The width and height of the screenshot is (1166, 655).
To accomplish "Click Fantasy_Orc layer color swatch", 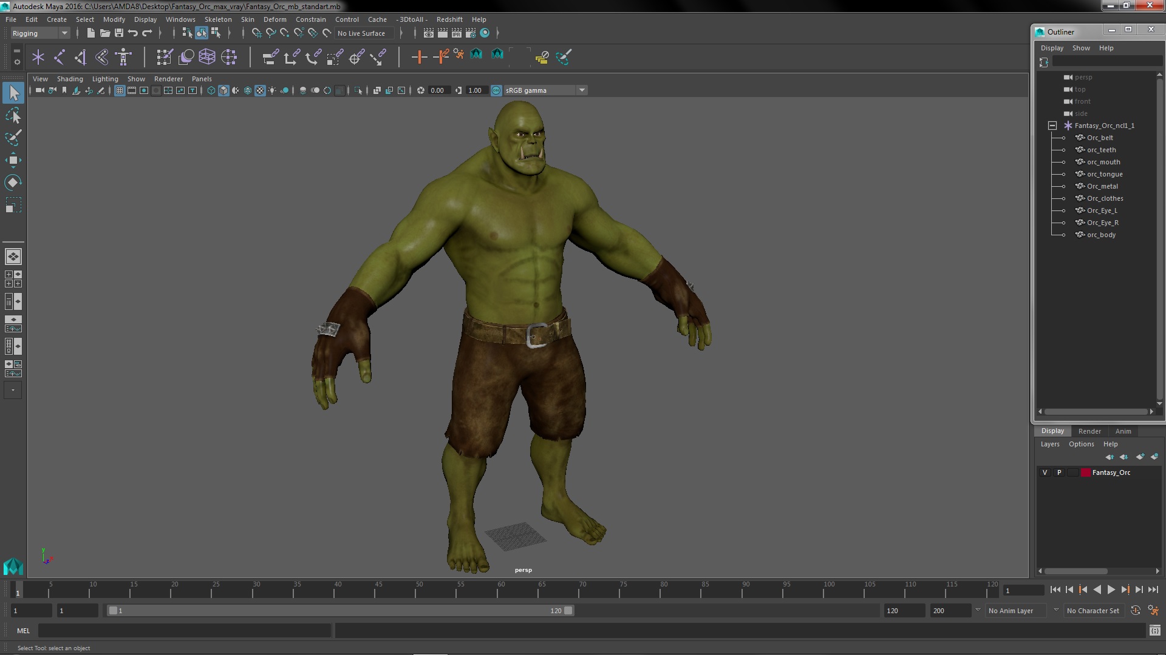I will pyautogui.click(x=1085, y=472).
